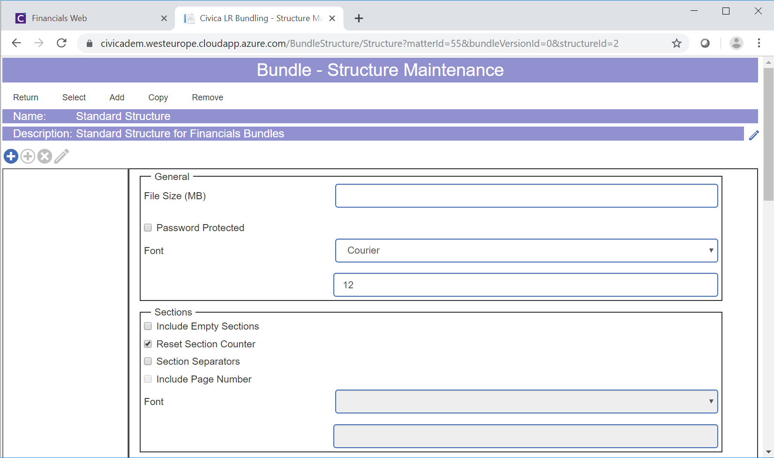The image size is (774, 458).
Task: Click the Select menu item
Action: pos(74,98)
